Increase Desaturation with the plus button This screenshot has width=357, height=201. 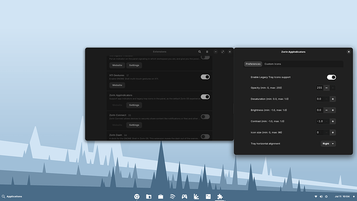333,99
